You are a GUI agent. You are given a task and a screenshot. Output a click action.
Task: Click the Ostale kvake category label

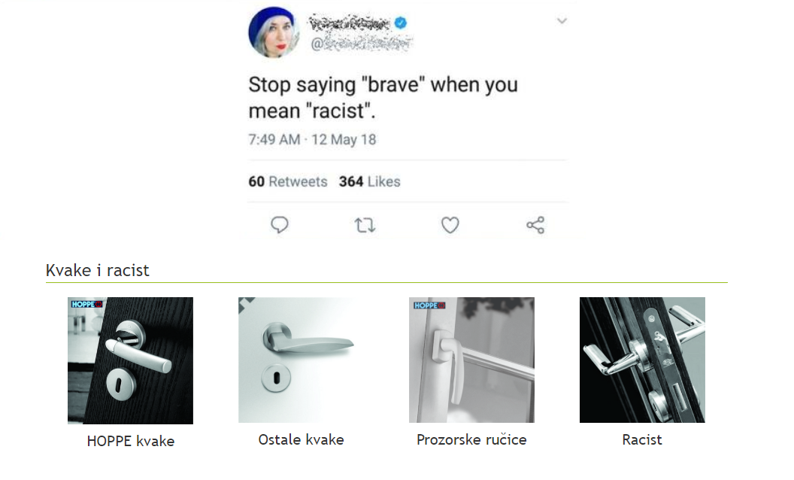(x=301, y=439)
